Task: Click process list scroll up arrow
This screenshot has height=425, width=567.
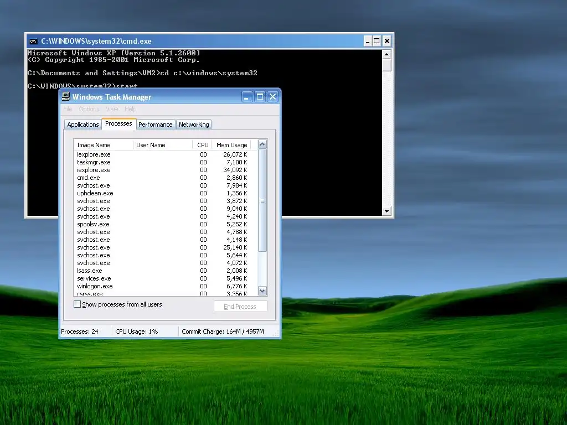Action: pyautogui.click(x=262, y=144)
